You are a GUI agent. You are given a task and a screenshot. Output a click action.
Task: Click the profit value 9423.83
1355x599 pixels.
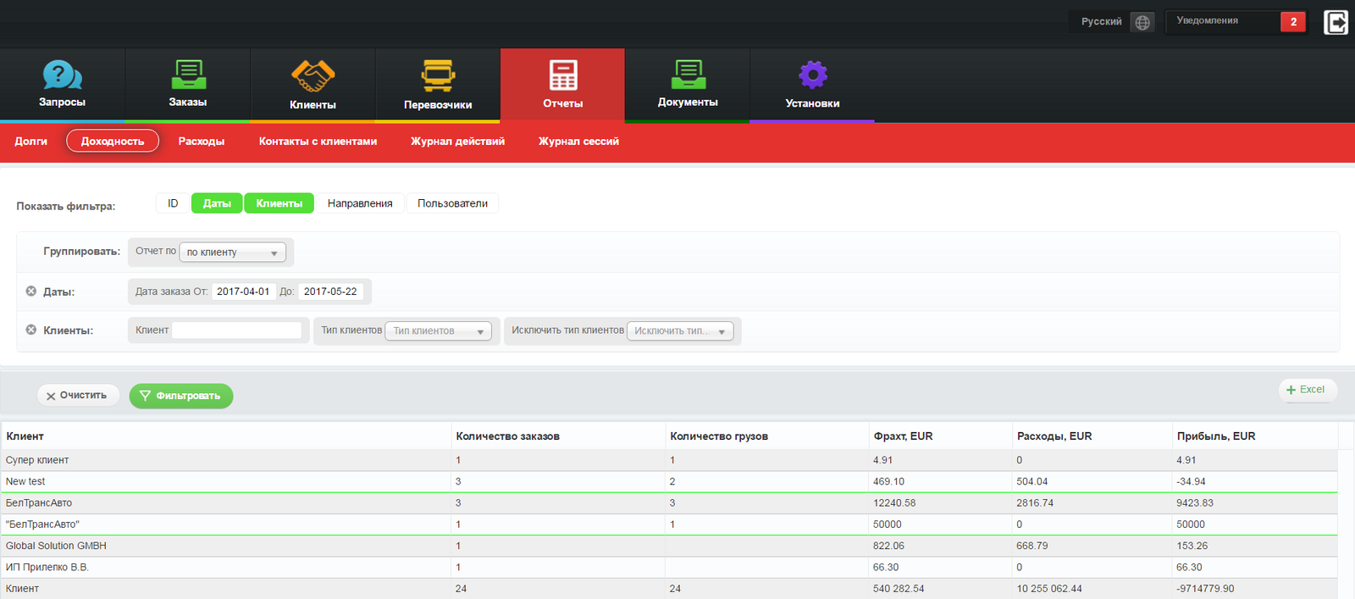click(1195, 503)
